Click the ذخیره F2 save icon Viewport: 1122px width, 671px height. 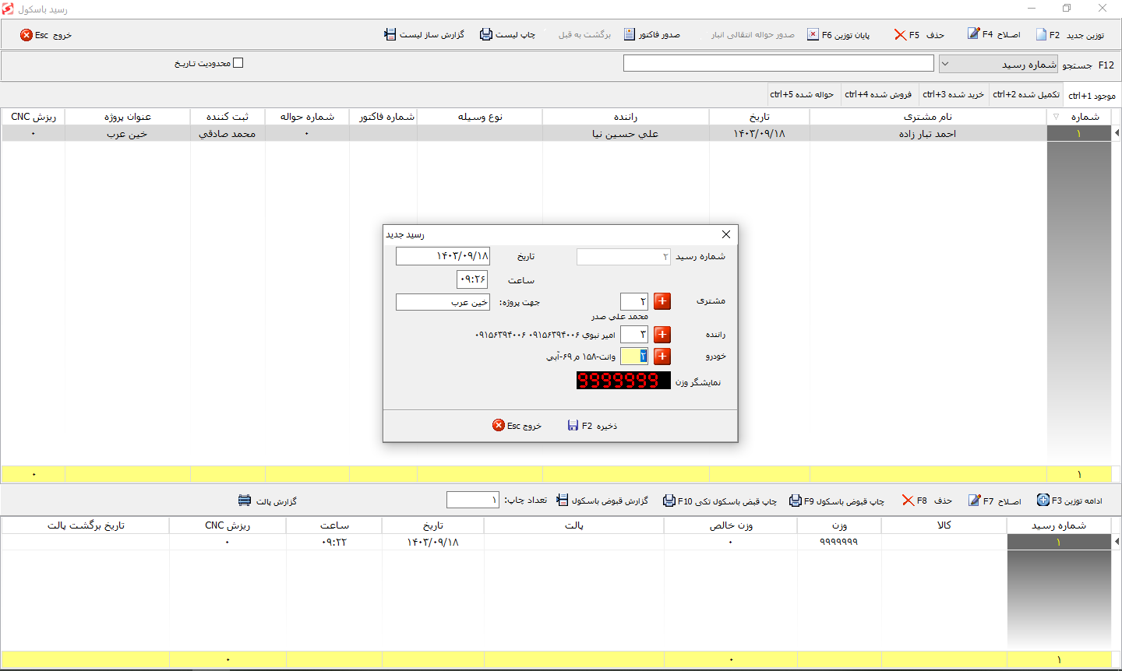pyautogui.click(x=573, y=426)
